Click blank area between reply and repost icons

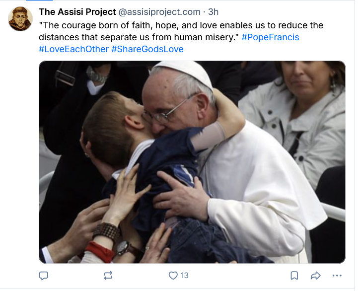tap(75, 275)
